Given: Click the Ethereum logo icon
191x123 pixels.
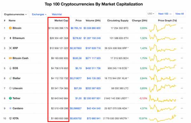Looking at the screenshot, I should [x=11, y=38].
